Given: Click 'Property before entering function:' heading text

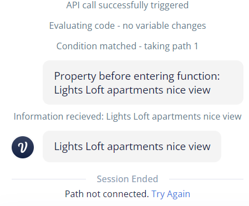Looking at the screenshot, I should [137, 76].
